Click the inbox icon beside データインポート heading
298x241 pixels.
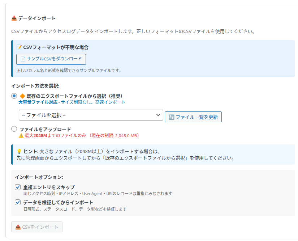pos(14,18)
